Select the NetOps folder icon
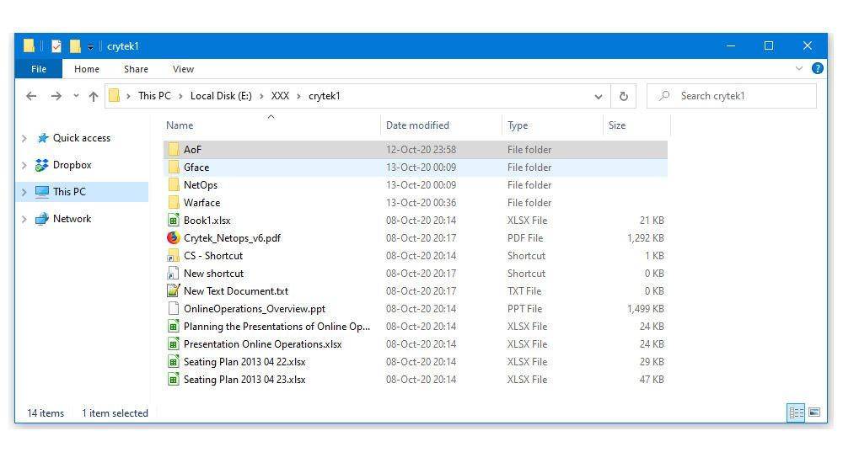The height and width of the screenshot is (463, 843). click(173, 184)
